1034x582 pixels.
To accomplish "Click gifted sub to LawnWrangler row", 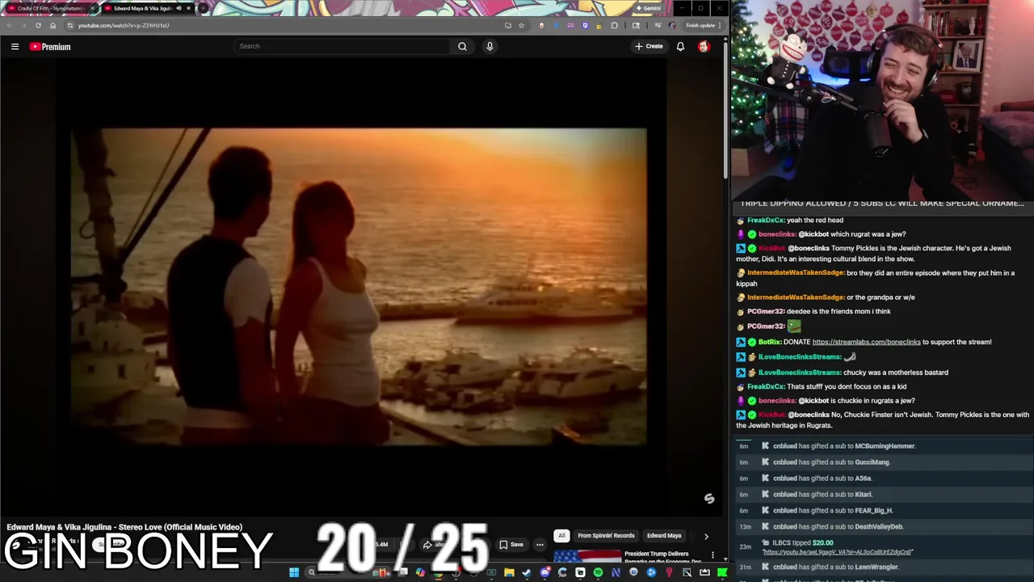I will click(x=884, y=567).
